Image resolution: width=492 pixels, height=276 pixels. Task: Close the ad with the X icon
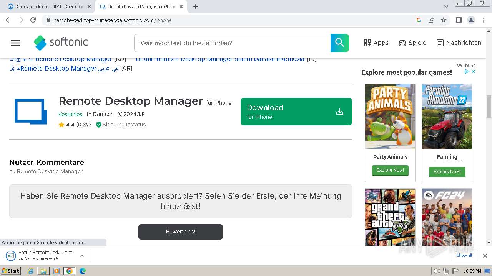(474, 72)
